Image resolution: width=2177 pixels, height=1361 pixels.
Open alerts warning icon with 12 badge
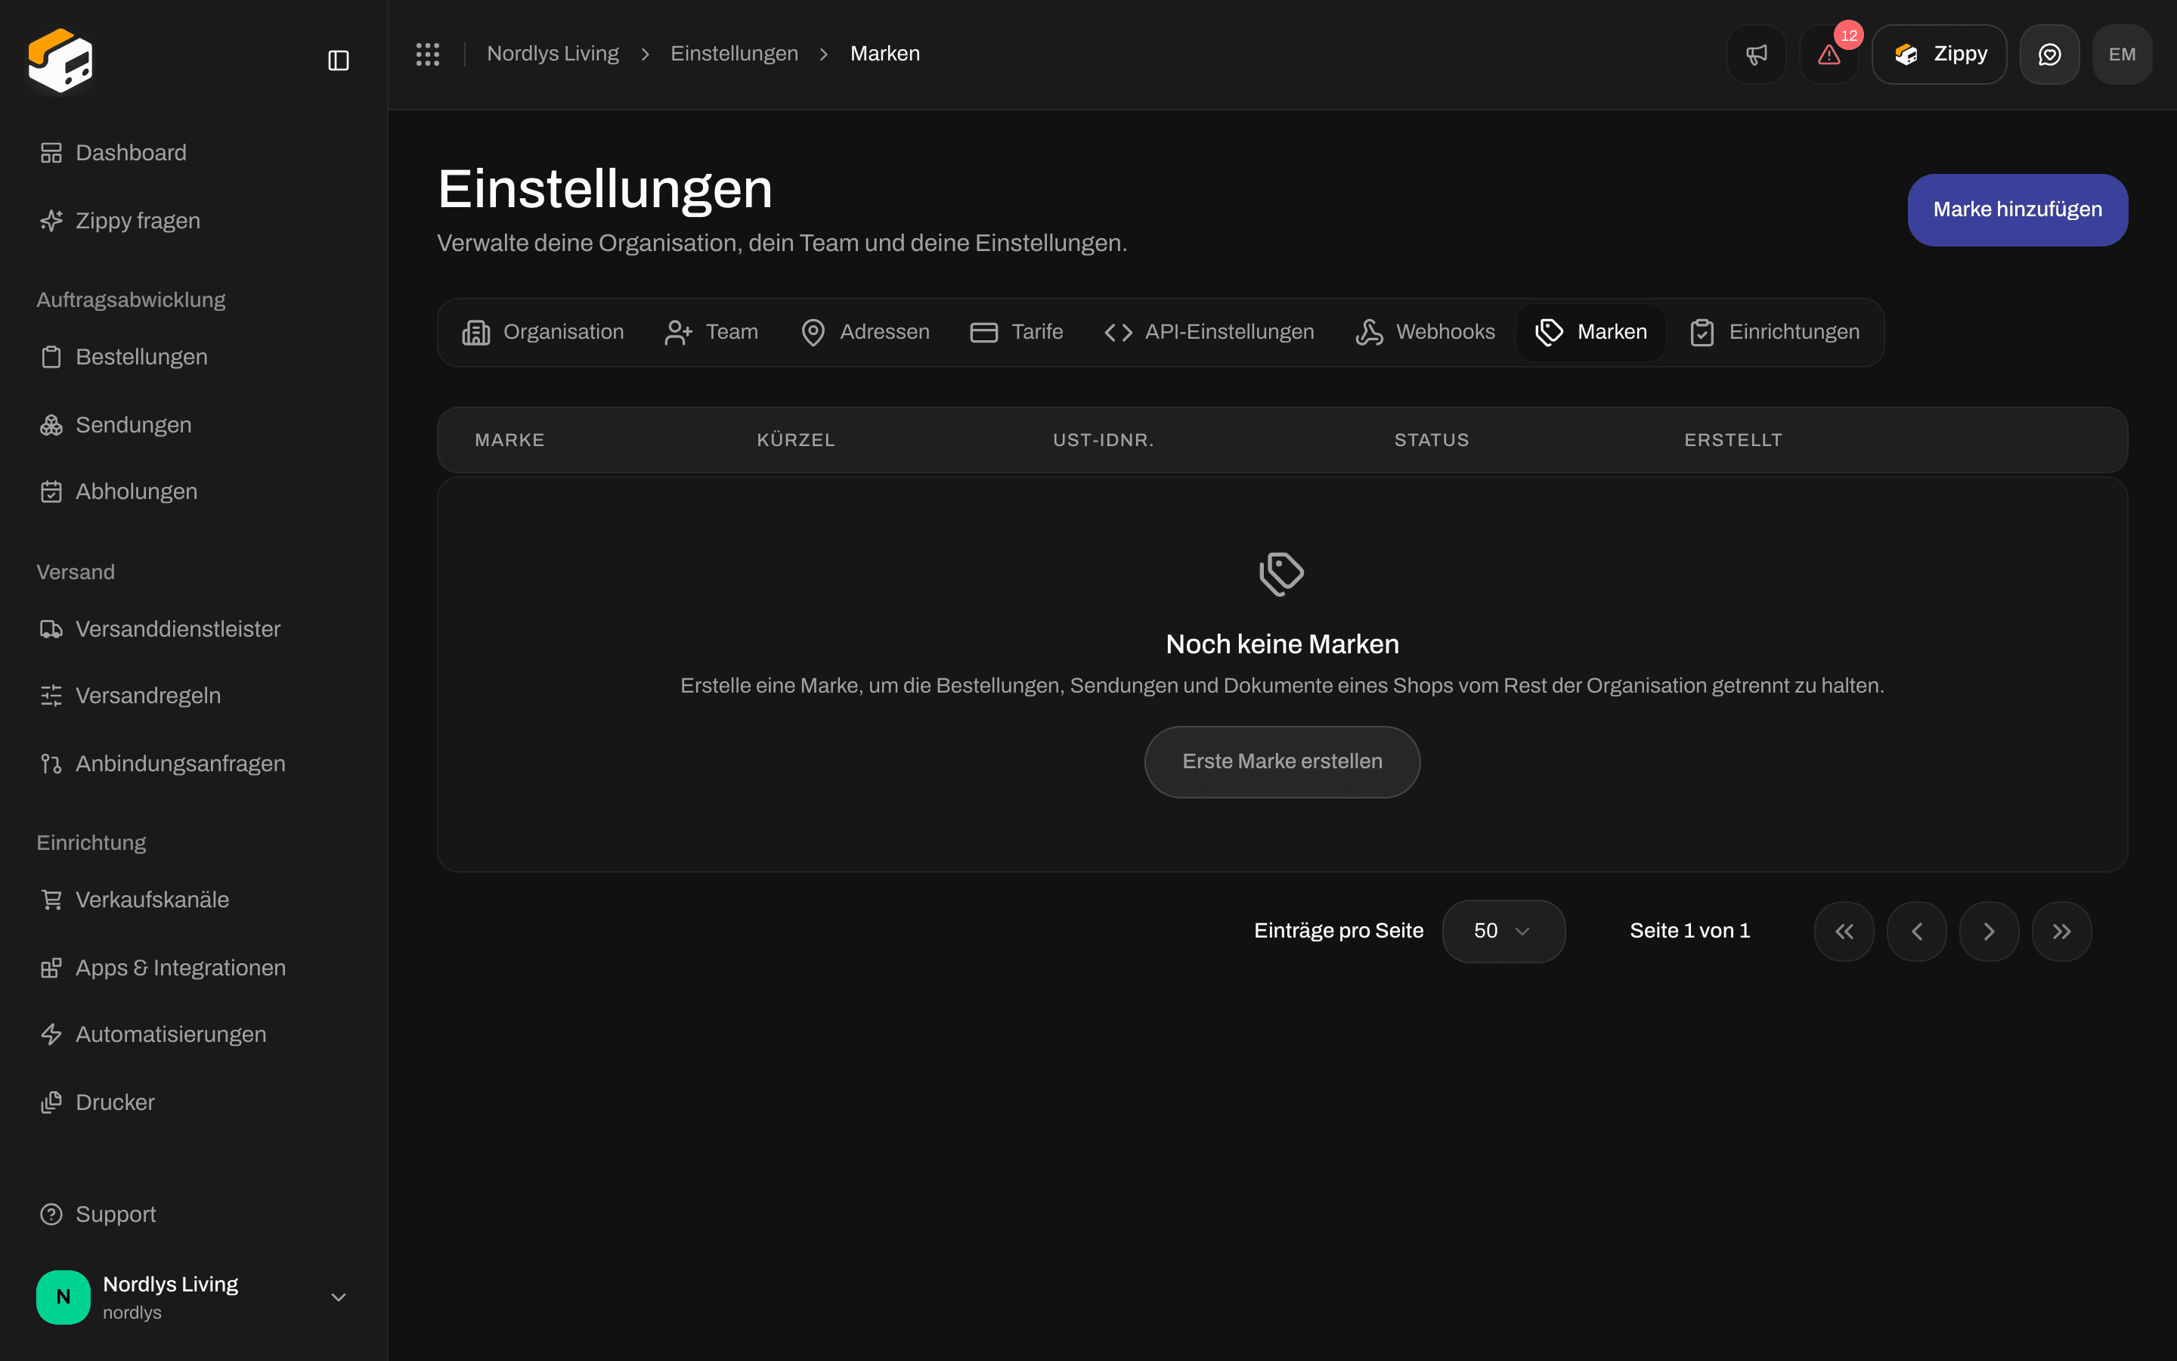[x=1829, y=54]
